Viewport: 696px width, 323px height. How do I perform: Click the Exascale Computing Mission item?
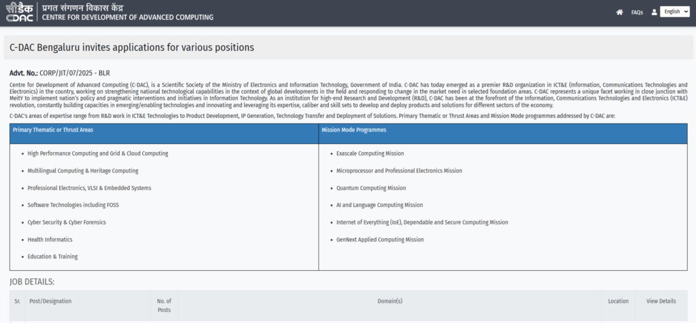pyautogui.click(x=370, y=153)
